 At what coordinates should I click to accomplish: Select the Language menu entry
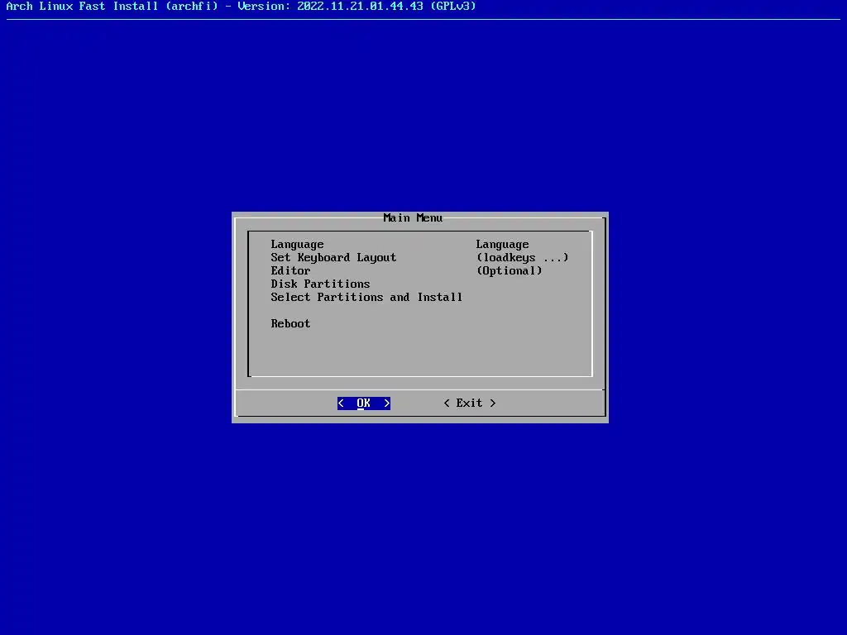pyautogui.click(x=297, y=245)
